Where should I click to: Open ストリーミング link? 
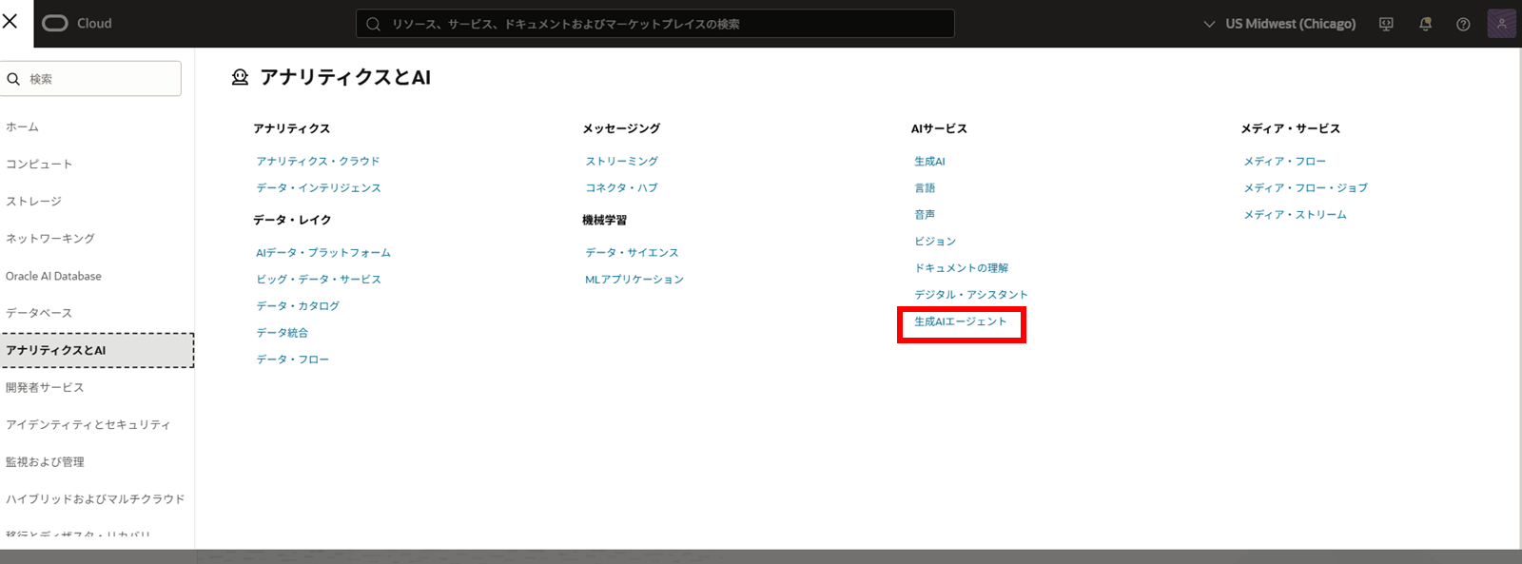622,161
